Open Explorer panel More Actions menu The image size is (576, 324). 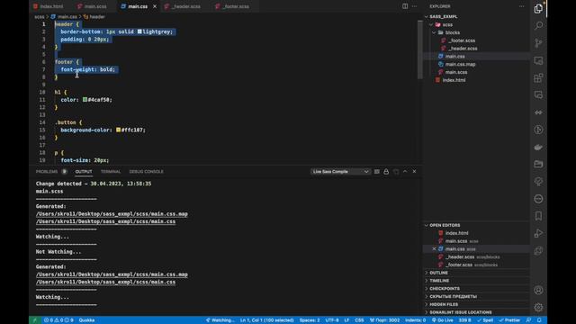[x=522, y=6]
